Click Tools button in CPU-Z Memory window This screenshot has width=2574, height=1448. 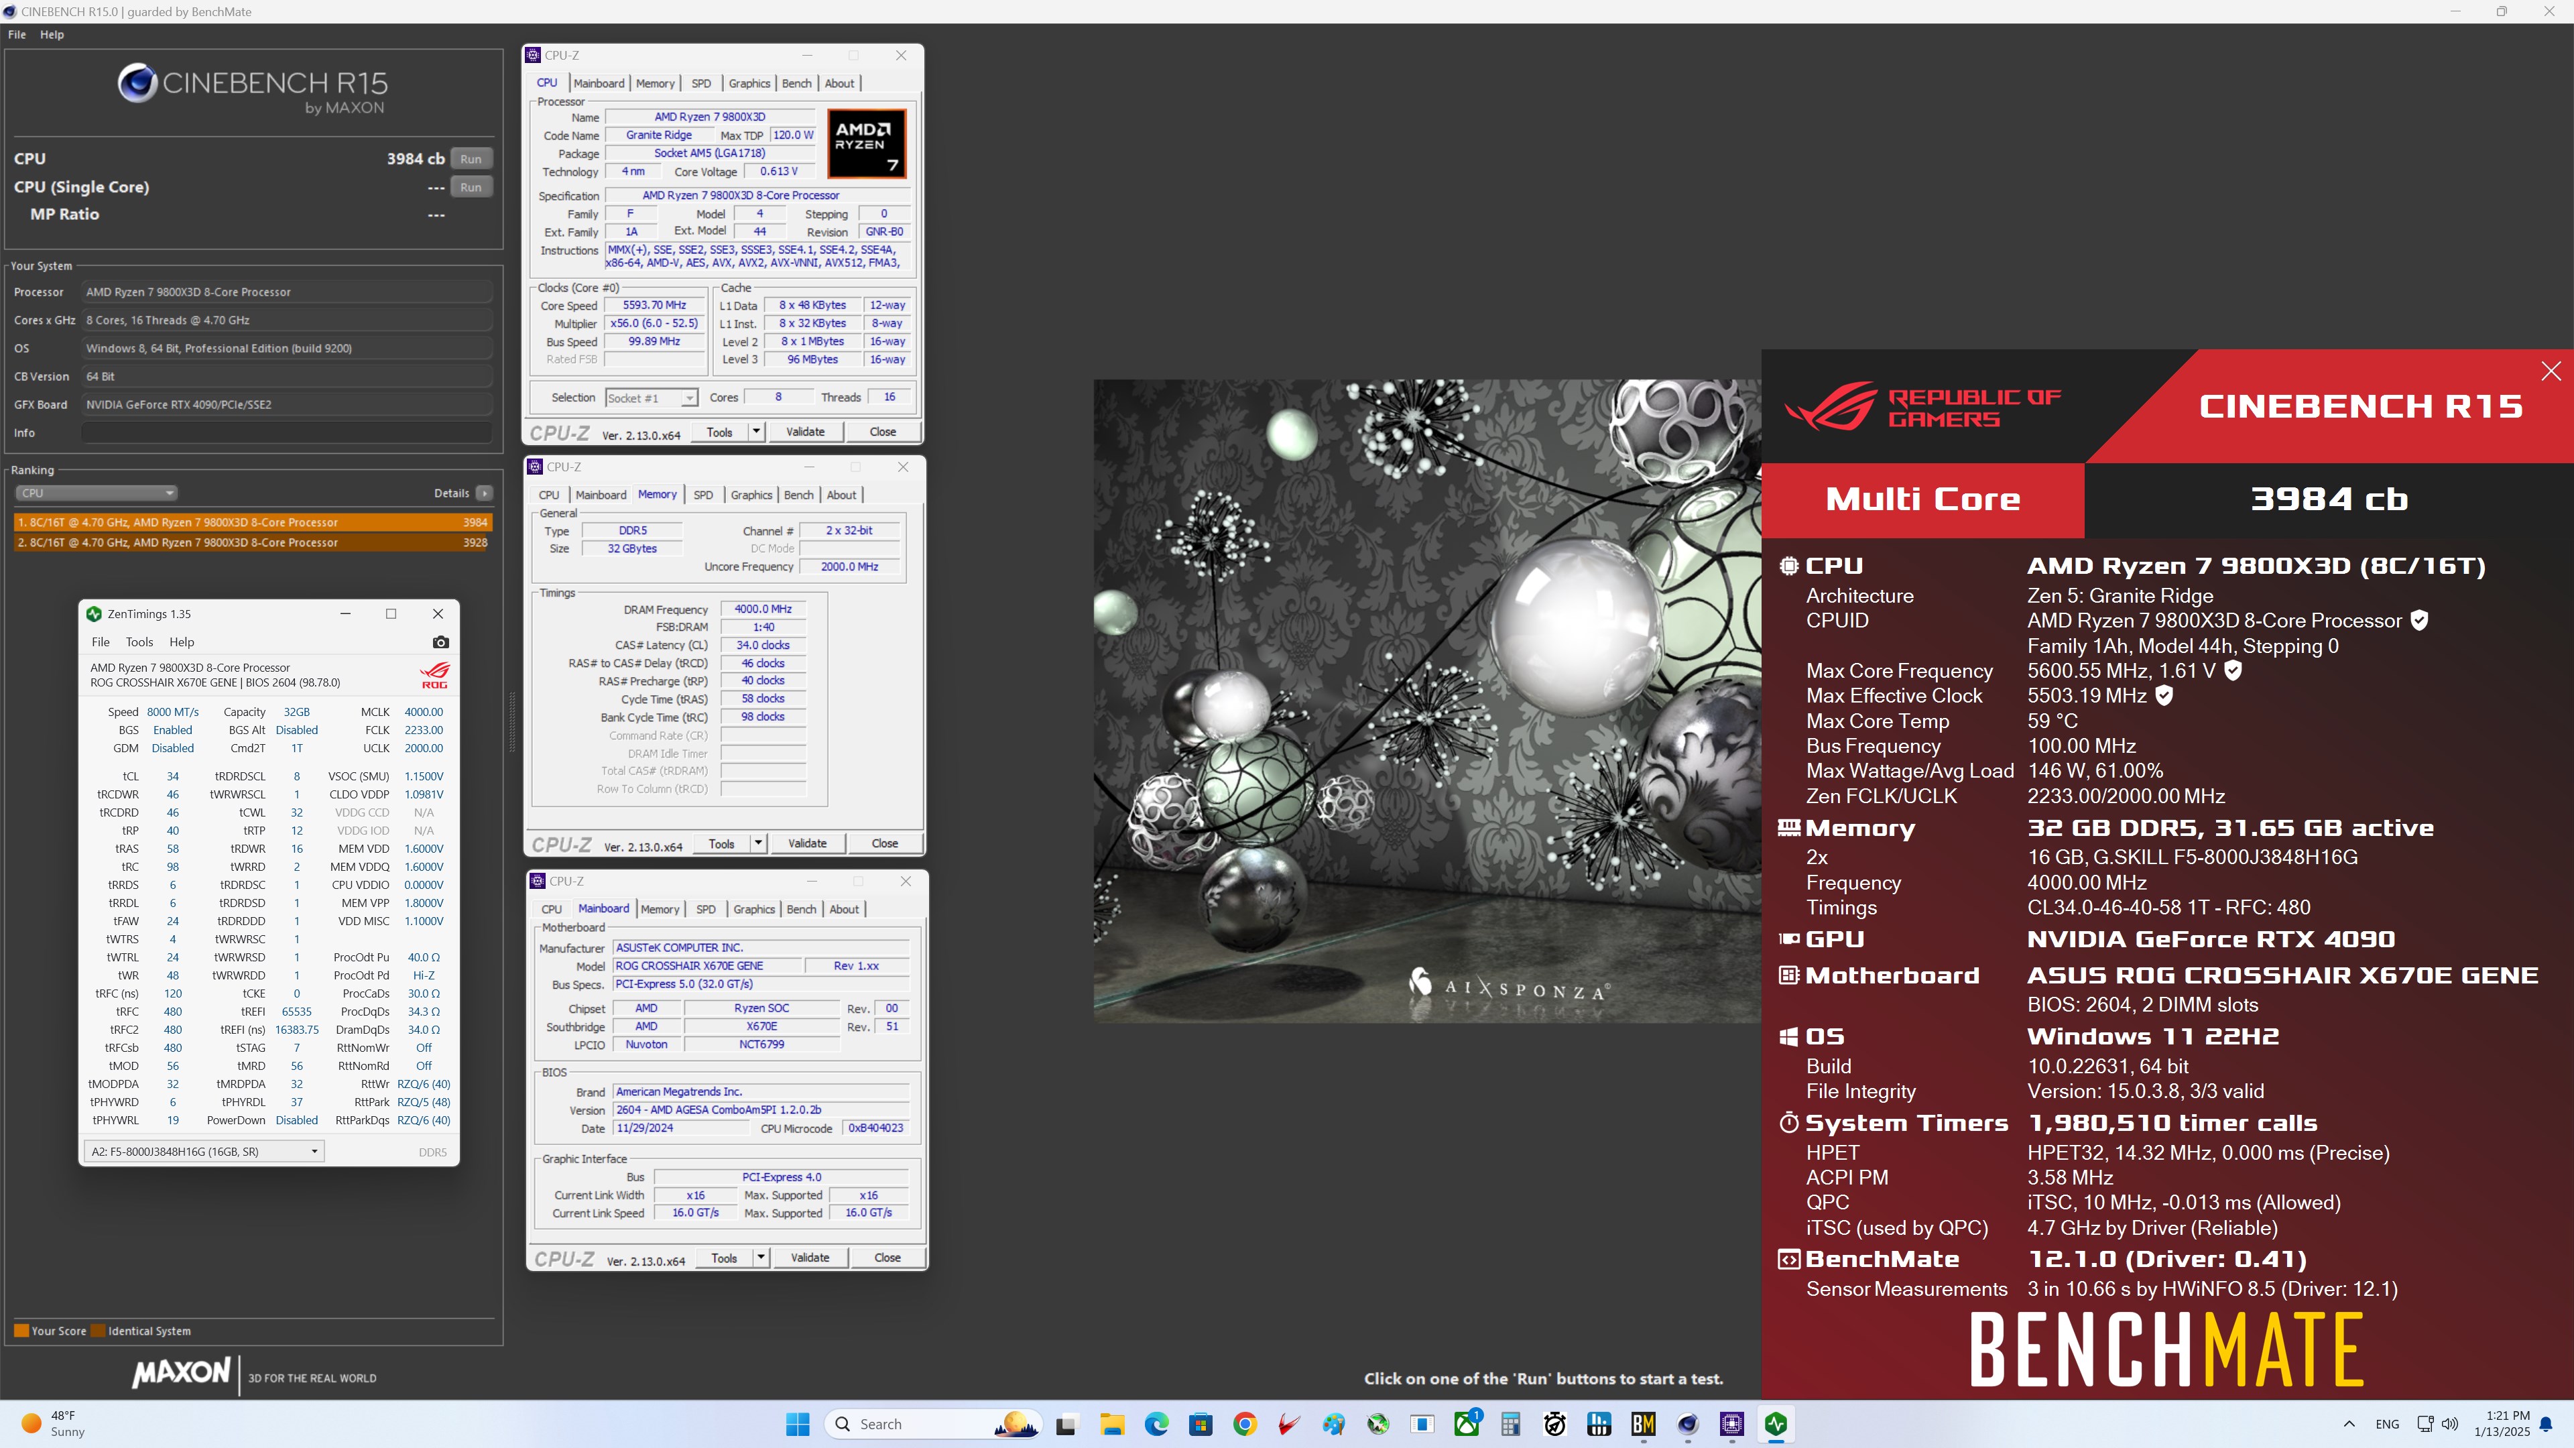(x=721, y=843)
